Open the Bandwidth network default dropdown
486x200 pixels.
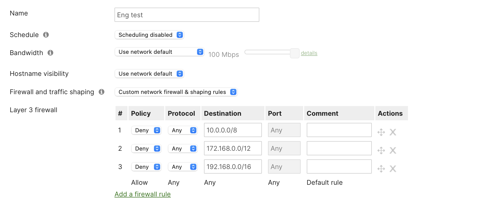click(x=159, y=52)
